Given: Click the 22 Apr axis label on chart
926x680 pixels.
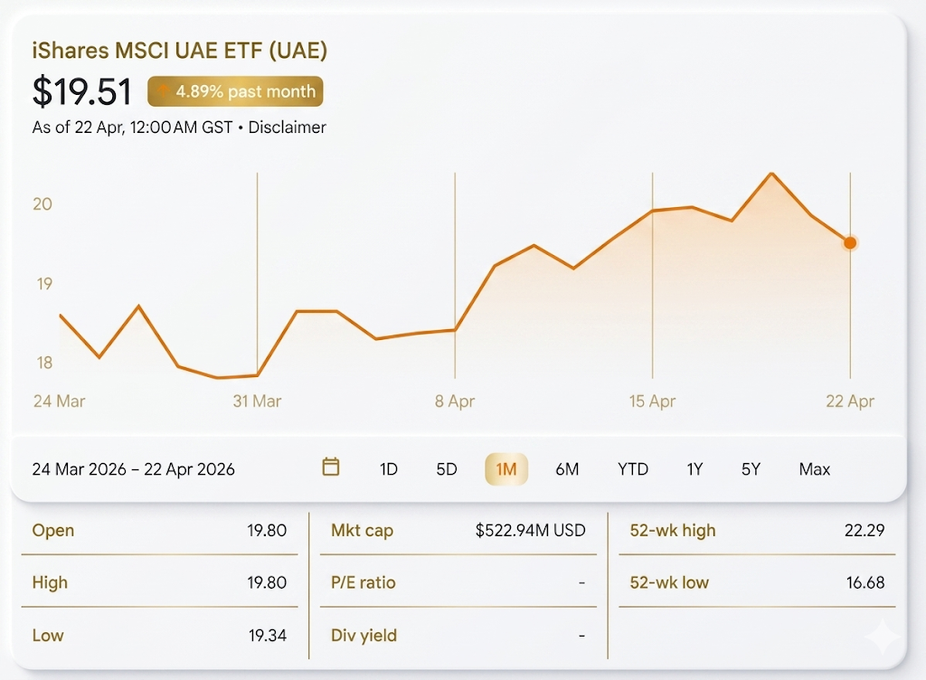Looking at the screenshot, I should pos(850,401).
